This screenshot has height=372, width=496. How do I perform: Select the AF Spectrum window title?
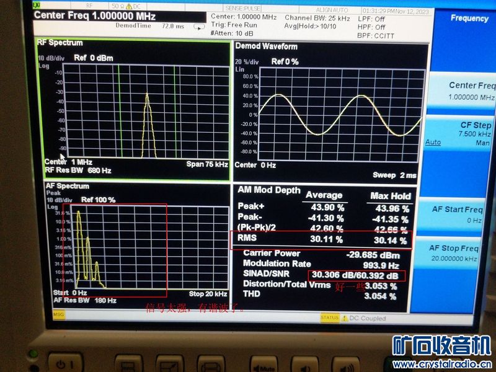point(68,186)
